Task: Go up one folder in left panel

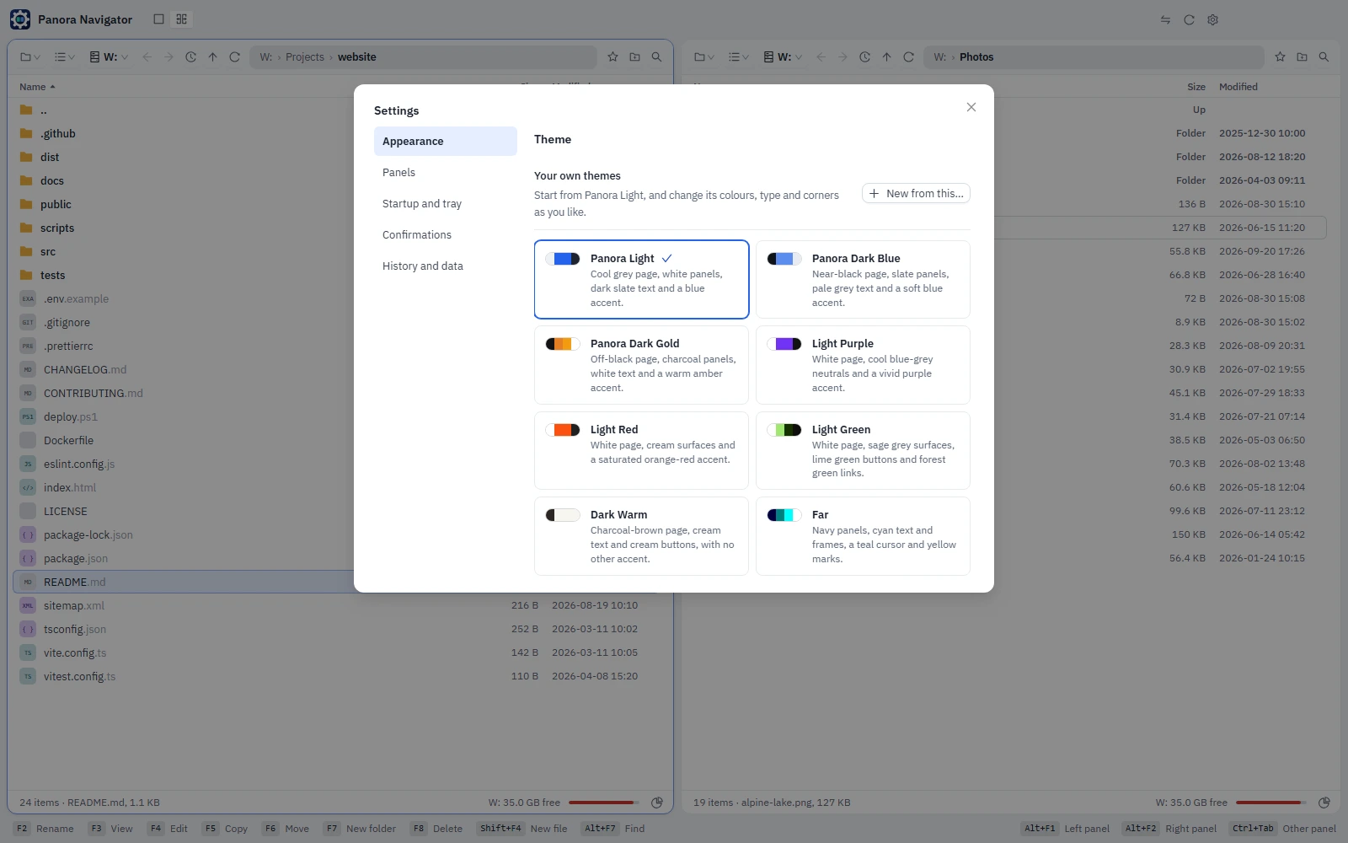Action: pyautogui.click(x=213, y=57)
